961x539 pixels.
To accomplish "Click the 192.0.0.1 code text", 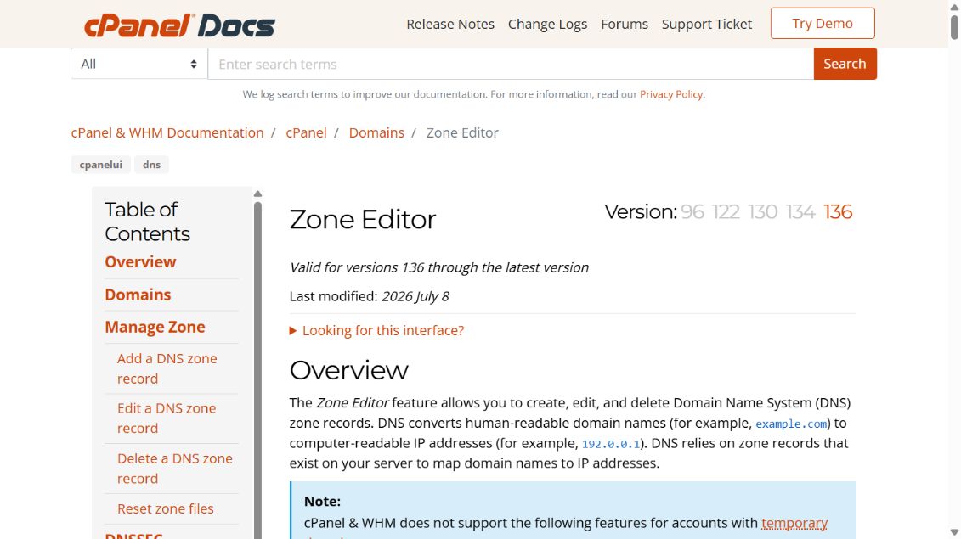I will click(x=611, y=444).
